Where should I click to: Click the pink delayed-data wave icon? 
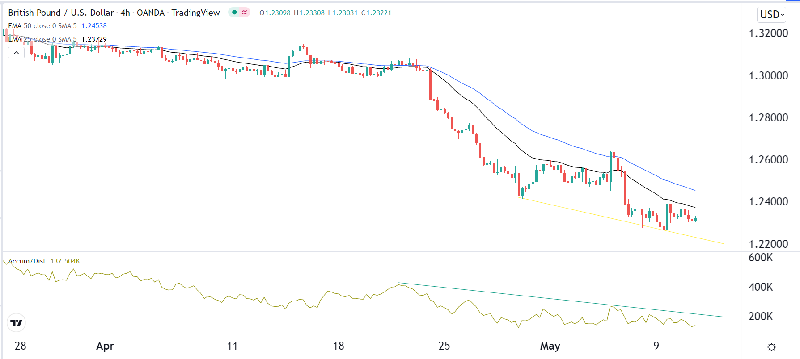click(x=245, y=13)
